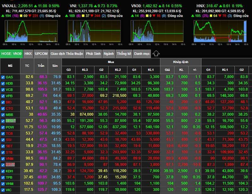Open the Danh mục watchlist menu

(142, 54)
